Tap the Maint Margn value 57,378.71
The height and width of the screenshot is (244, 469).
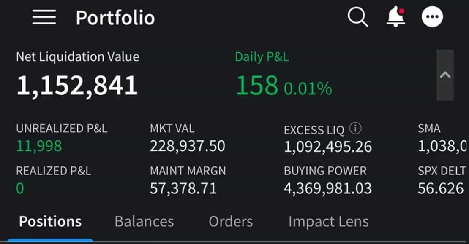tap(183, 188)
